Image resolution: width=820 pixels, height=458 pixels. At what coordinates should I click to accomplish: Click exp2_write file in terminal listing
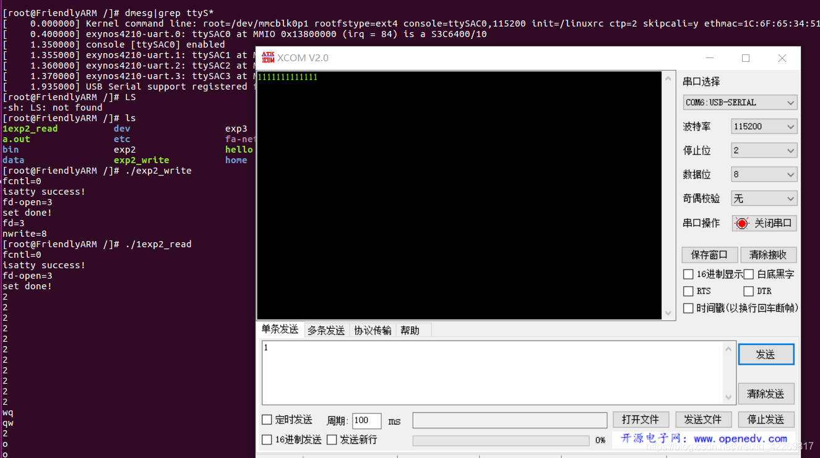pos(141,160)
